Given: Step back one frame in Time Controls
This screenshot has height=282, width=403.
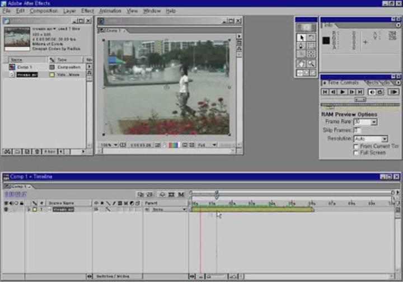Looking at the screenshot, I should [x=334, y=92].
